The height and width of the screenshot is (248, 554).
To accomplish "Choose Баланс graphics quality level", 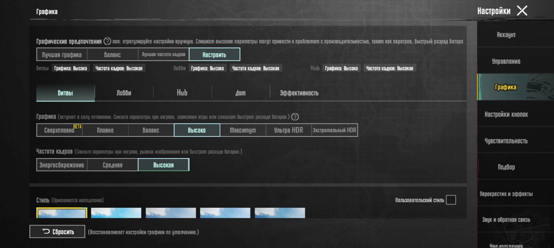I will point(151,130).
